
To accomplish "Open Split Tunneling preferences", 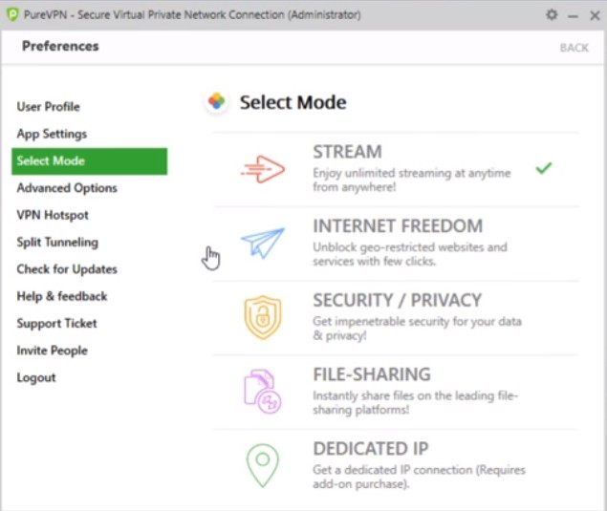I will pyautogui.click(x=57, y=243).
